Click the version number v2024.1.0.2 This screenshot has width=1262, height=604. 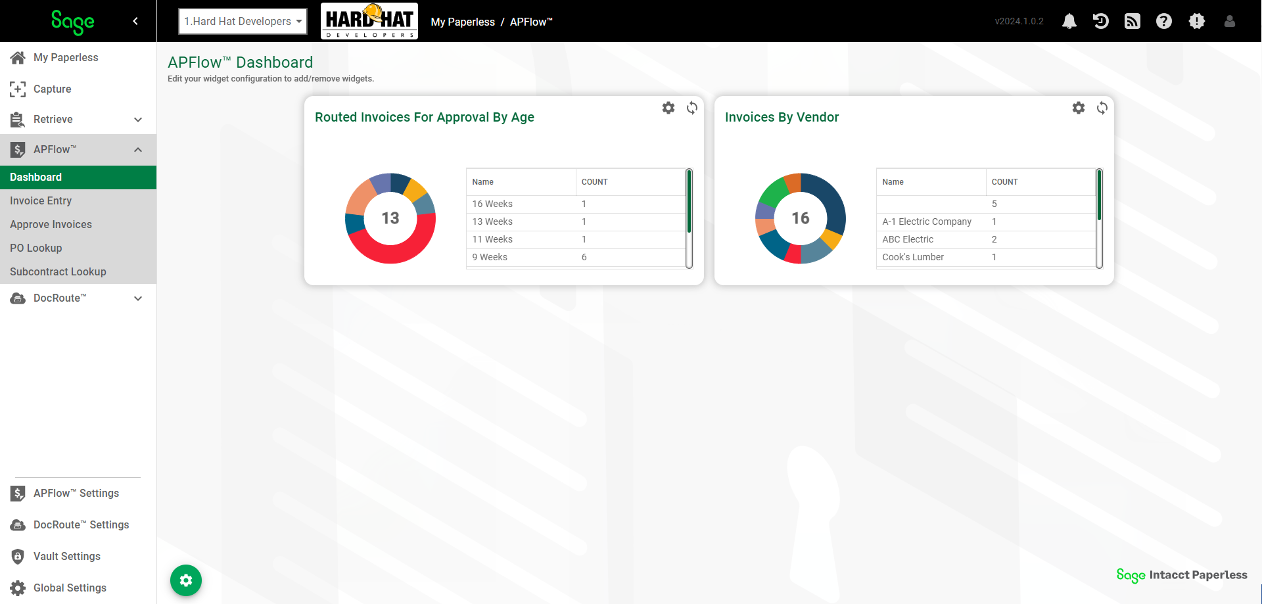click(x=1019, y=21)
